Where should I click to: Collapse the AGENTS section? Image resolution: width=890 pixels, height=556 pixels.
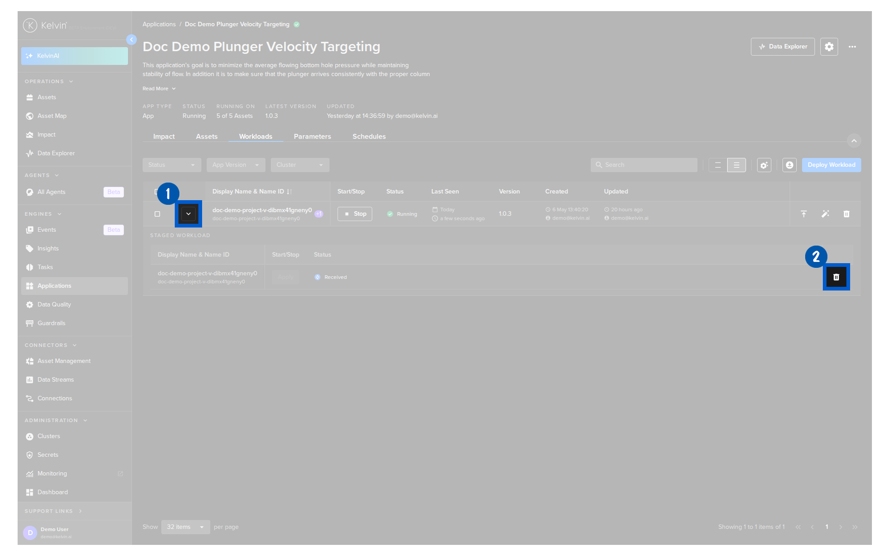(42, 176)
